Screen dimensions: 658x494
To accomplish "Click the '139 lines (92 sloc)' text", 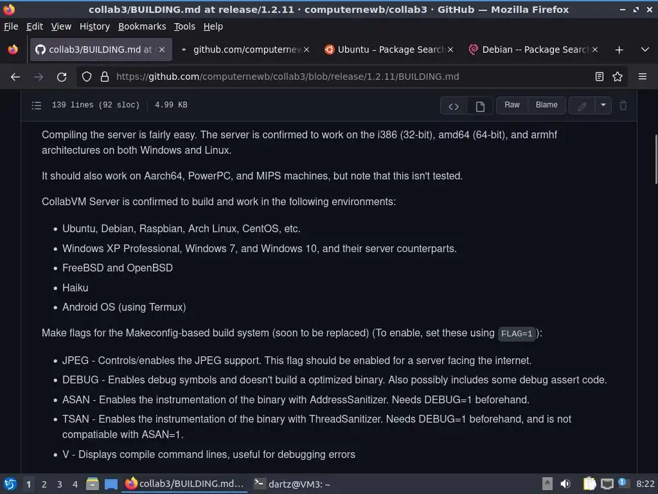I will (x=96, y=105).
